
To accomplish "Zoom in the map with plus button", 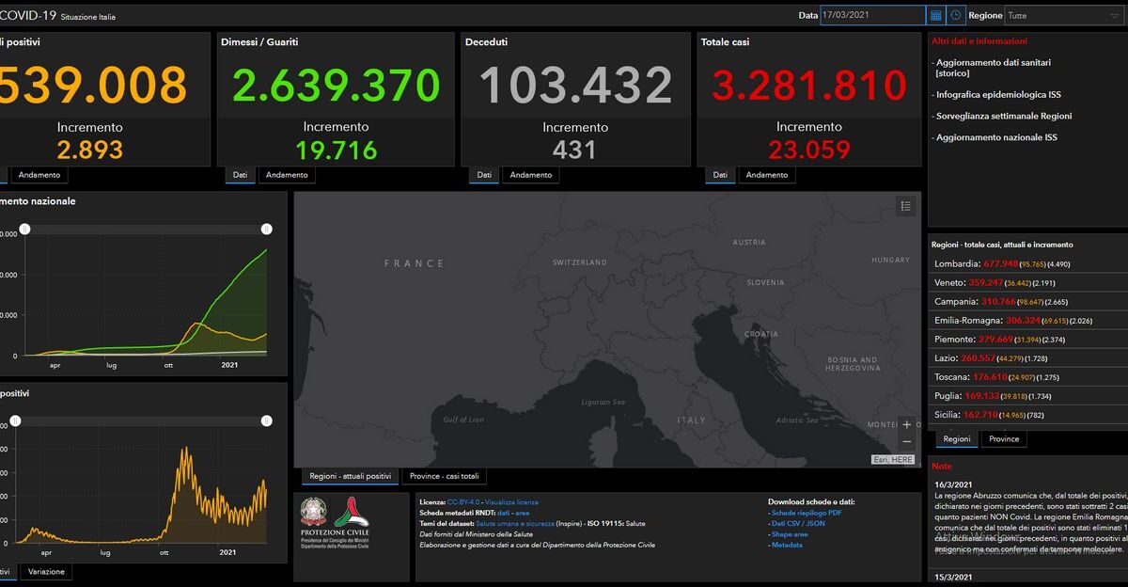I will coord(906,424).
